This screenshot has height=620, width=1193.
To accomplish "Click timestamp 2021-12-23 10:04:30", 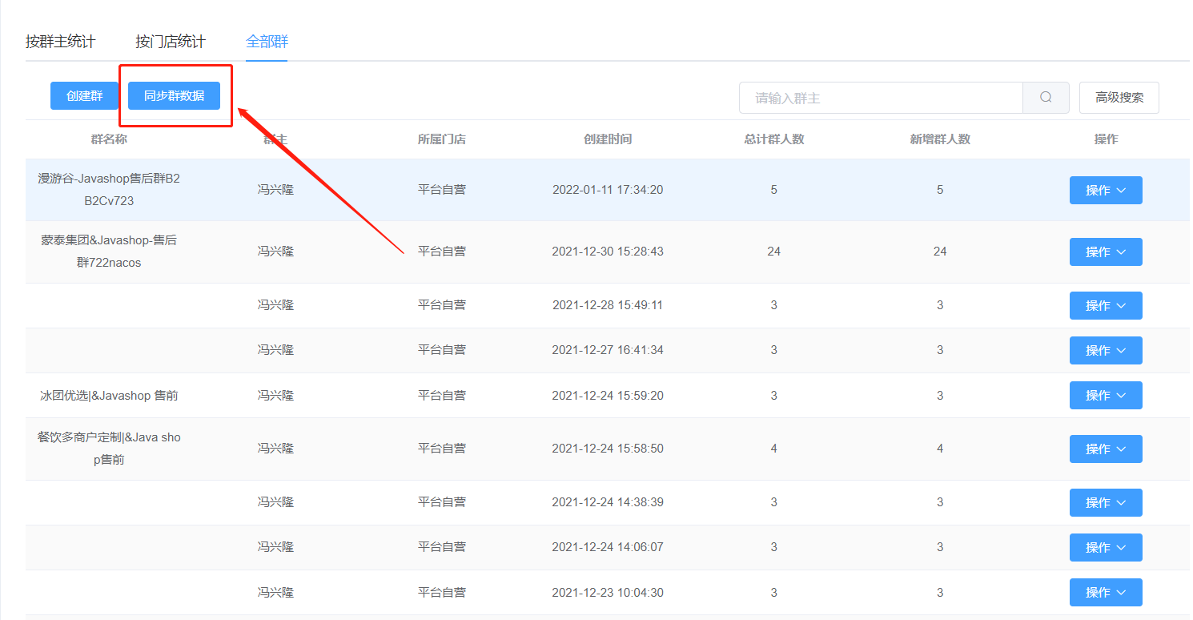I will (608, 592).
